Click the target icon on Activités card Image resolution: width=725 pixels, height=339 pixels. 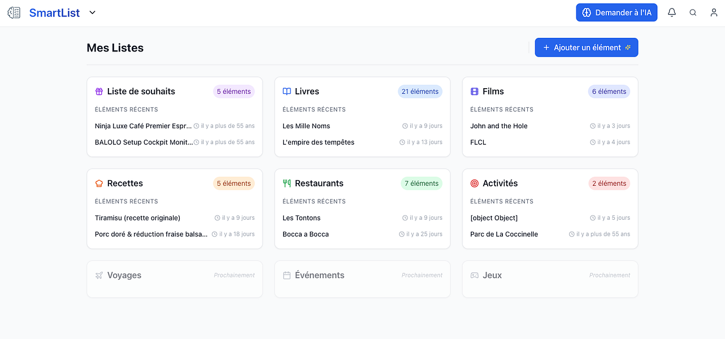pos(474,183)
